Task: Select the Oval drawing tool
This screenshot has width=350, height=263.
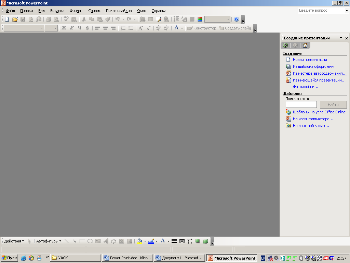Action: click(90, 241)
